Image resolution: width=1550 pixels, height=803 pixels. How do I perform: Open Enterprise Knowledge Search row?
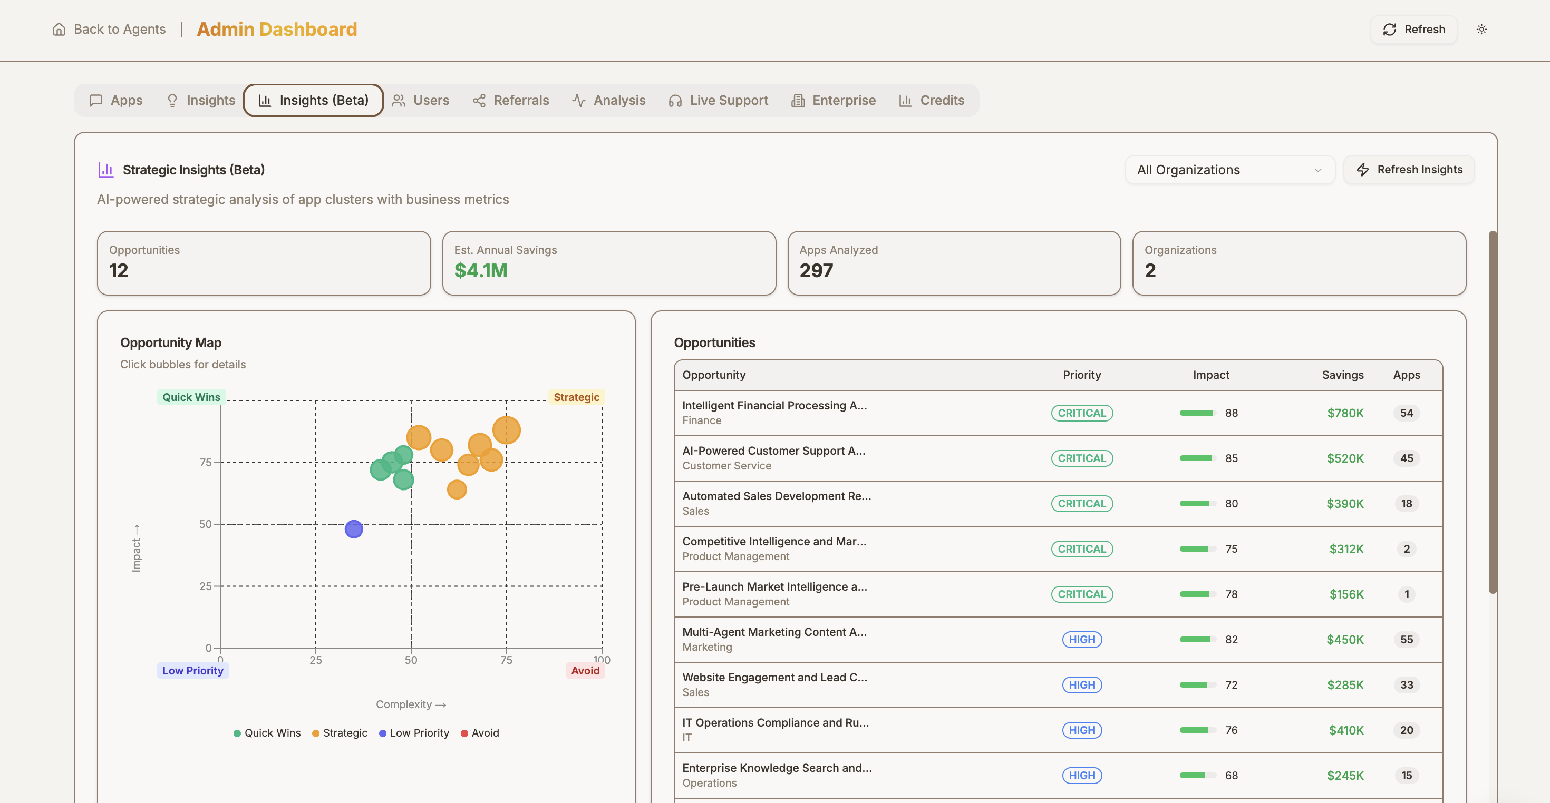pos(1058,775)
